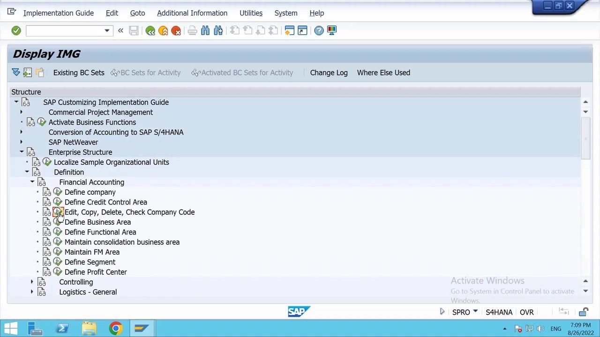Screen dimensions: 600x337
Task: Open the Utilities menu
Action: (x=251, y=13)
